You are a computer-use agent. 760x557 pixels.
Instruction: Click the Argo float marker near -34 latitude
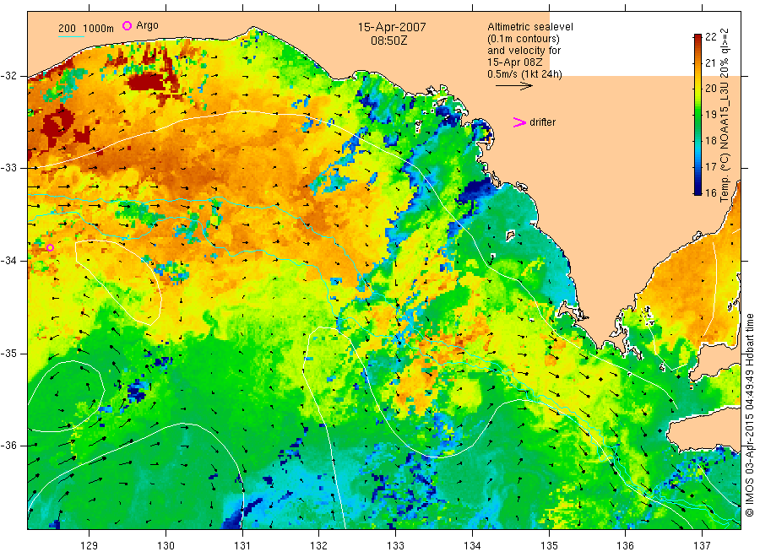coord(50,248)
